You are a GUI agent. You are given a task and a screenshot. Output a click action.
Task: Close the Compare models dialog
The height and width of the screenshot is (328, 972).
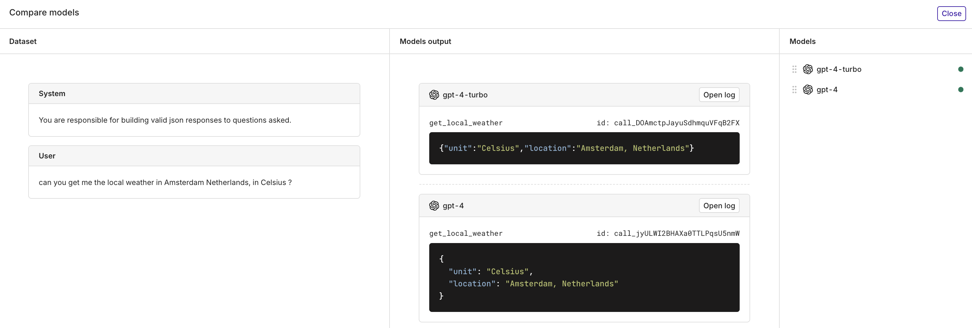951,13
